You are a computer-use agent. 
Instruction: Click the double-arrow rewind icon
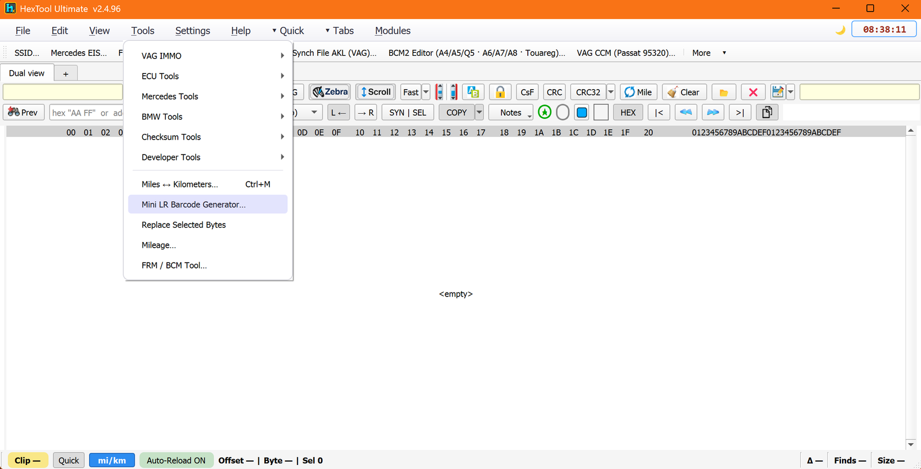tap(686, 113)
